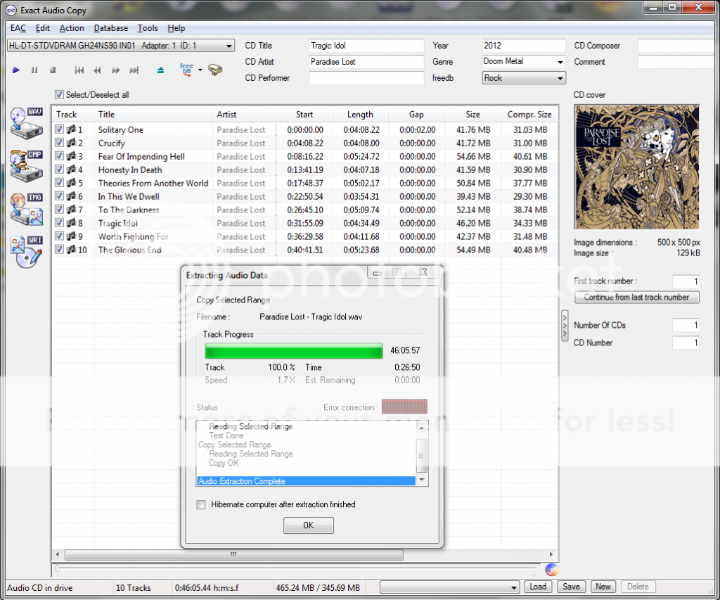Click the Play button in playback toolbar
The height and width of the screenshot is (600, 720).
tap(16, 70)
